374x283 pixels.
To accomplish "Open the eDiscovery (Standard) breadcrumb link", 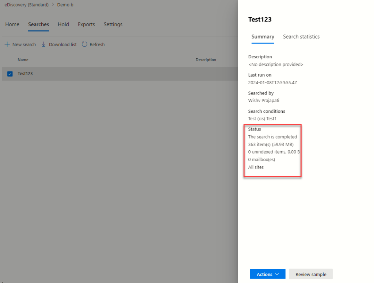I will click(26, 4).
